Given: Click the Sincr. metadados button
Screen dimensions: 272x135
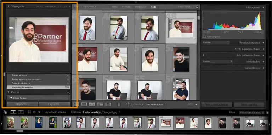Looking at the screenshot, I should (217, 105).
